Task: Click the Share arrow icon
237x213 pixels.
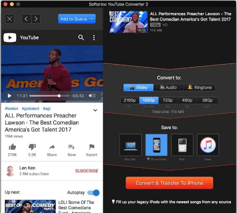Action: point(52,147)
